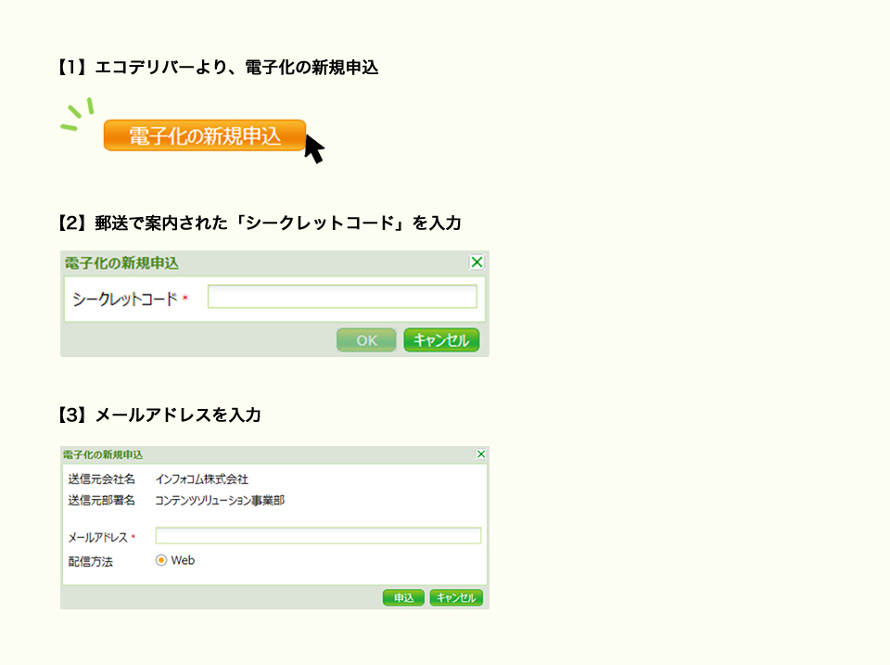Click the title text of the email dialog
890x665 pixels.
(103, 454)
